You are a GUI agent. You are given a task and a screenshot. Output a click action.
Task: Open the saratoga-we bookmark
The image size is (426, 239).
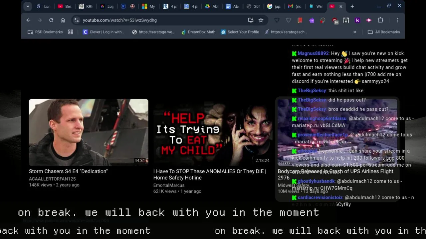click(153, 32)
